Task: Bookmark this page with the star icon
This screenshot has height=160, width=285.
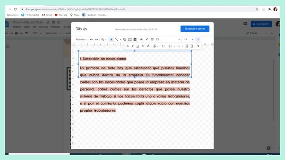Action: [256, 9]
